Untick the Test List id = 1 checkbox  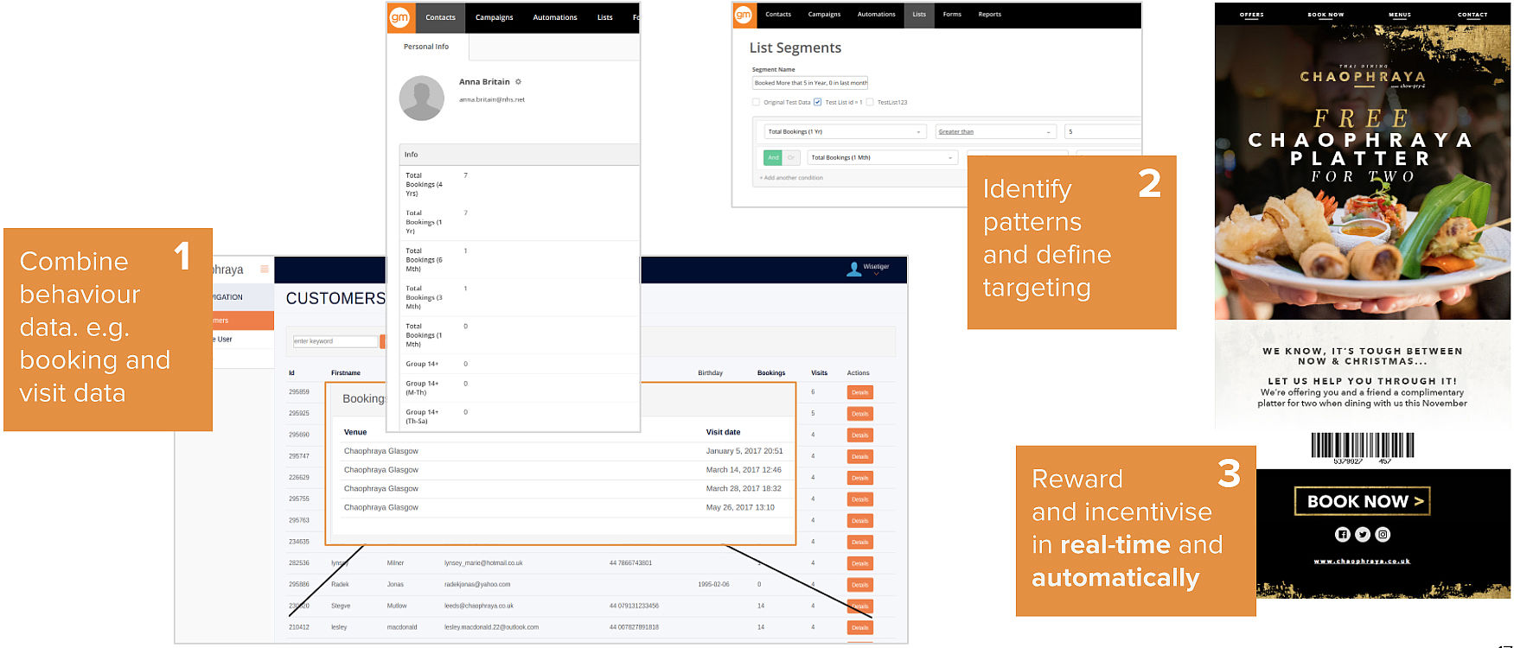click(x=817, y=102)
